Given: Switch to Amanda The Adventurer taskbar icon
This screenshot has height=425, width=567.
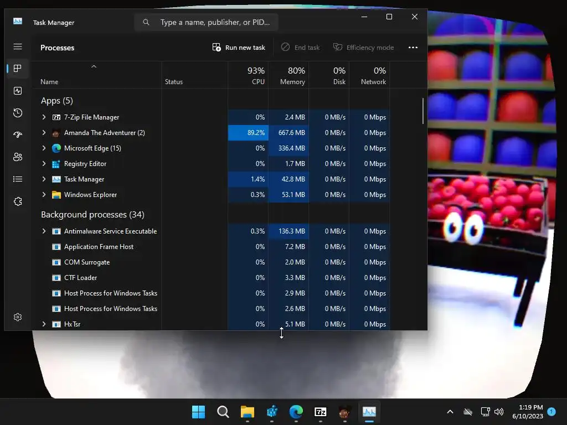Looking at the screenshot, I should coord(344,412).
